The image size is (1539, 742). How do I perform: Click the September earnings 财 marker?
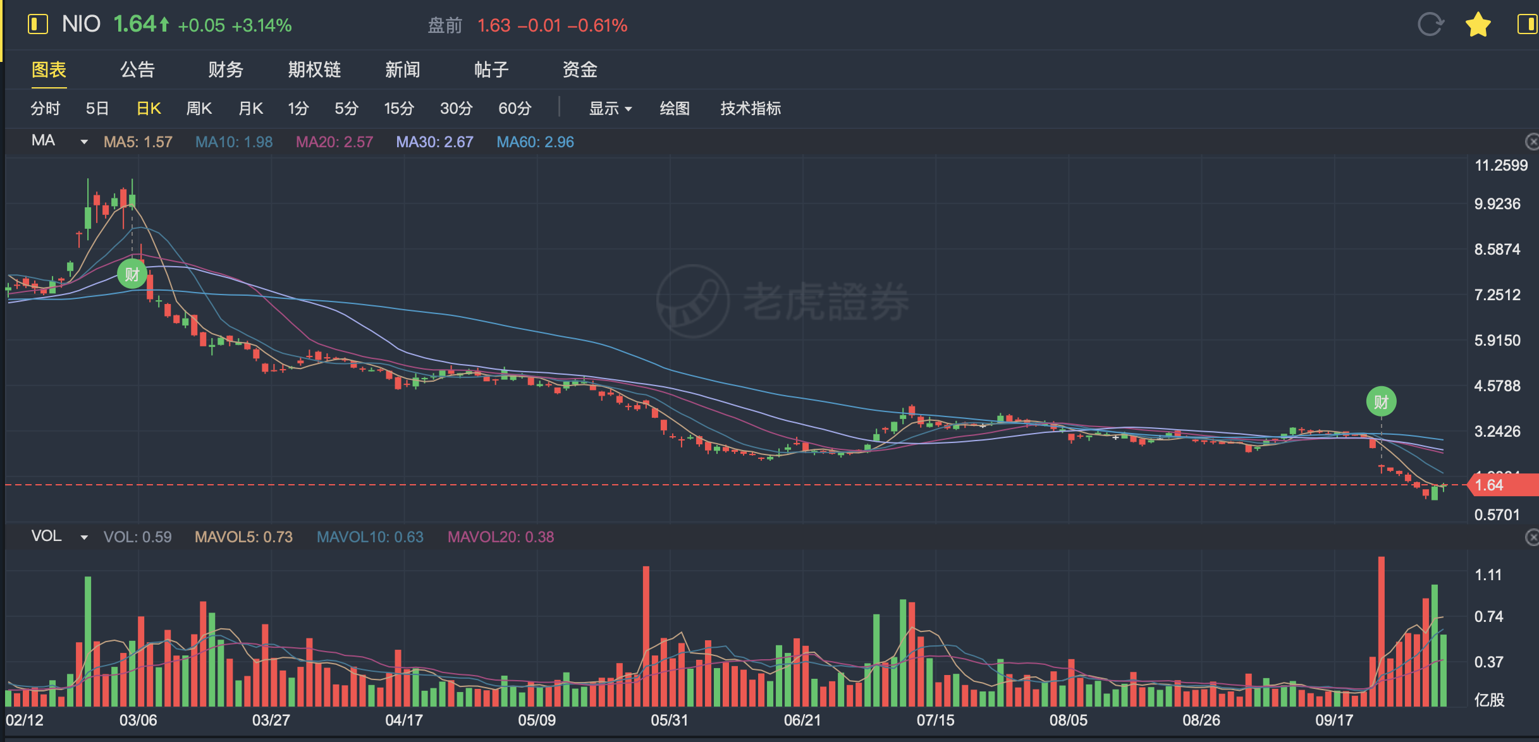coord(1381,402)
